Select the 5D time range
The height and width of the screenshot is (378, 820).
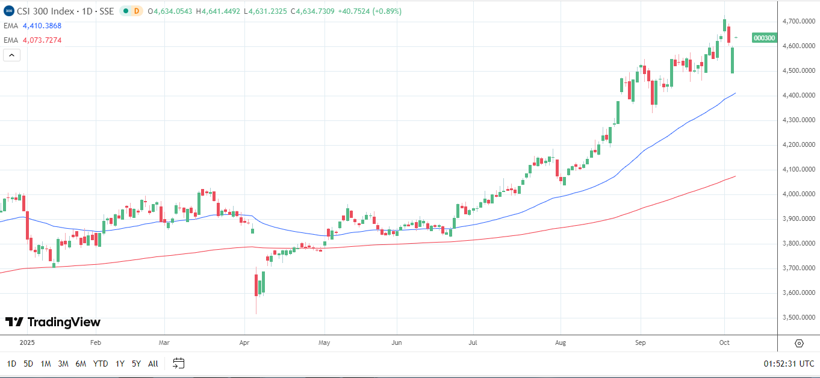[x=28, y=364]
